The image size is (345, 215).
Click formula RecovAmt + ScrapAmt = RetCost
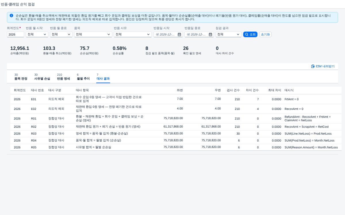306,127
